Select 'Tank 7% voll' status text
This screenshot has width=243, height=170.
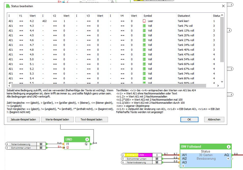pyautogui.click(x=185, y=26)
